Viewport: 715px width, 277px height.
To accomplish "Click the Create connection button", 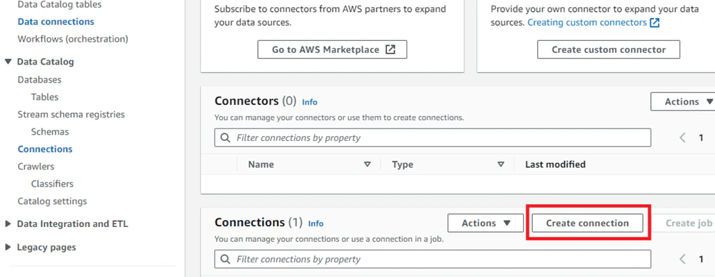I will click(587, 224).
